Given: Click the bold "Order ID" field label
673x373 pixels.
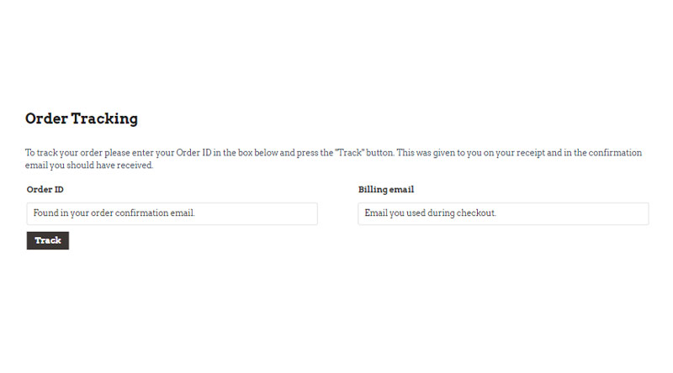Looking at the screenshot, I should click(45, 190).
